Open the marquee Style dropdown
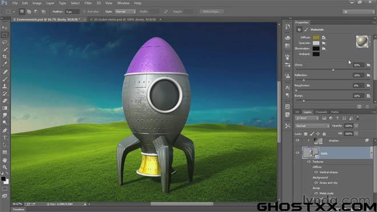The height and width of the screenshot is (212, 377). (x=125, y=11)
